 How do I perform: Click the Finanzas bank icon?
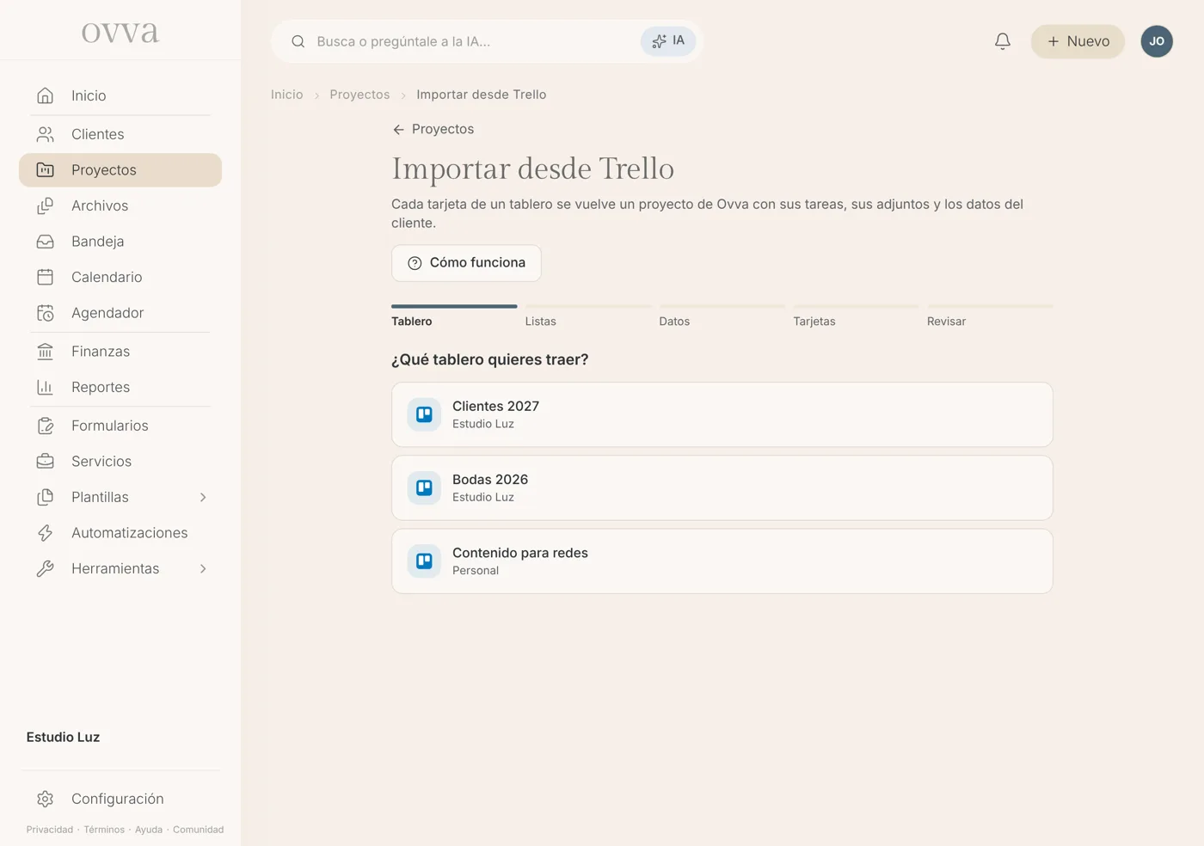click(x=46, y=352)
